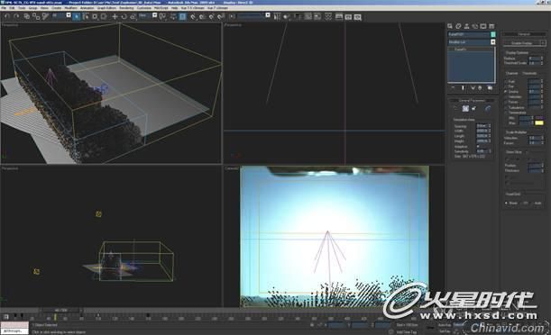Open the Rendering menu
This screenshot has width=551, height=335.
126,8
